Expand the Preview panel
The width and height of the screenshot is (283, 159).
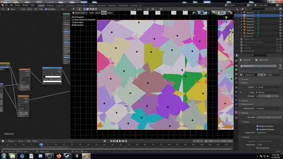(245, 79)
